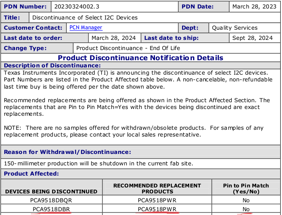
Task: Click the Recommended Replacement Products column header
Action: [x=157, y=188]
